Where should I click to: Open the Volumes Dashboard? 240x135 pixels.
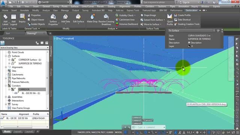(x=127, y=24)
